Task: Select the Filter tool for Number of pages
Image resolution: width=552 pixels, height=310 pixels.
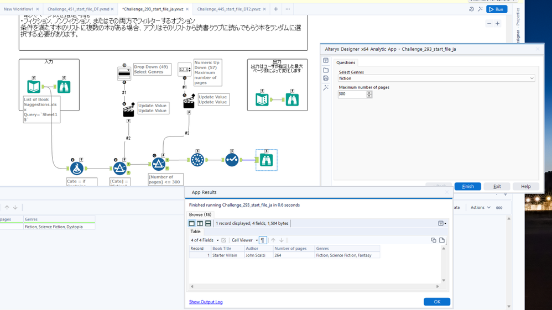Action: click(158, 164)
